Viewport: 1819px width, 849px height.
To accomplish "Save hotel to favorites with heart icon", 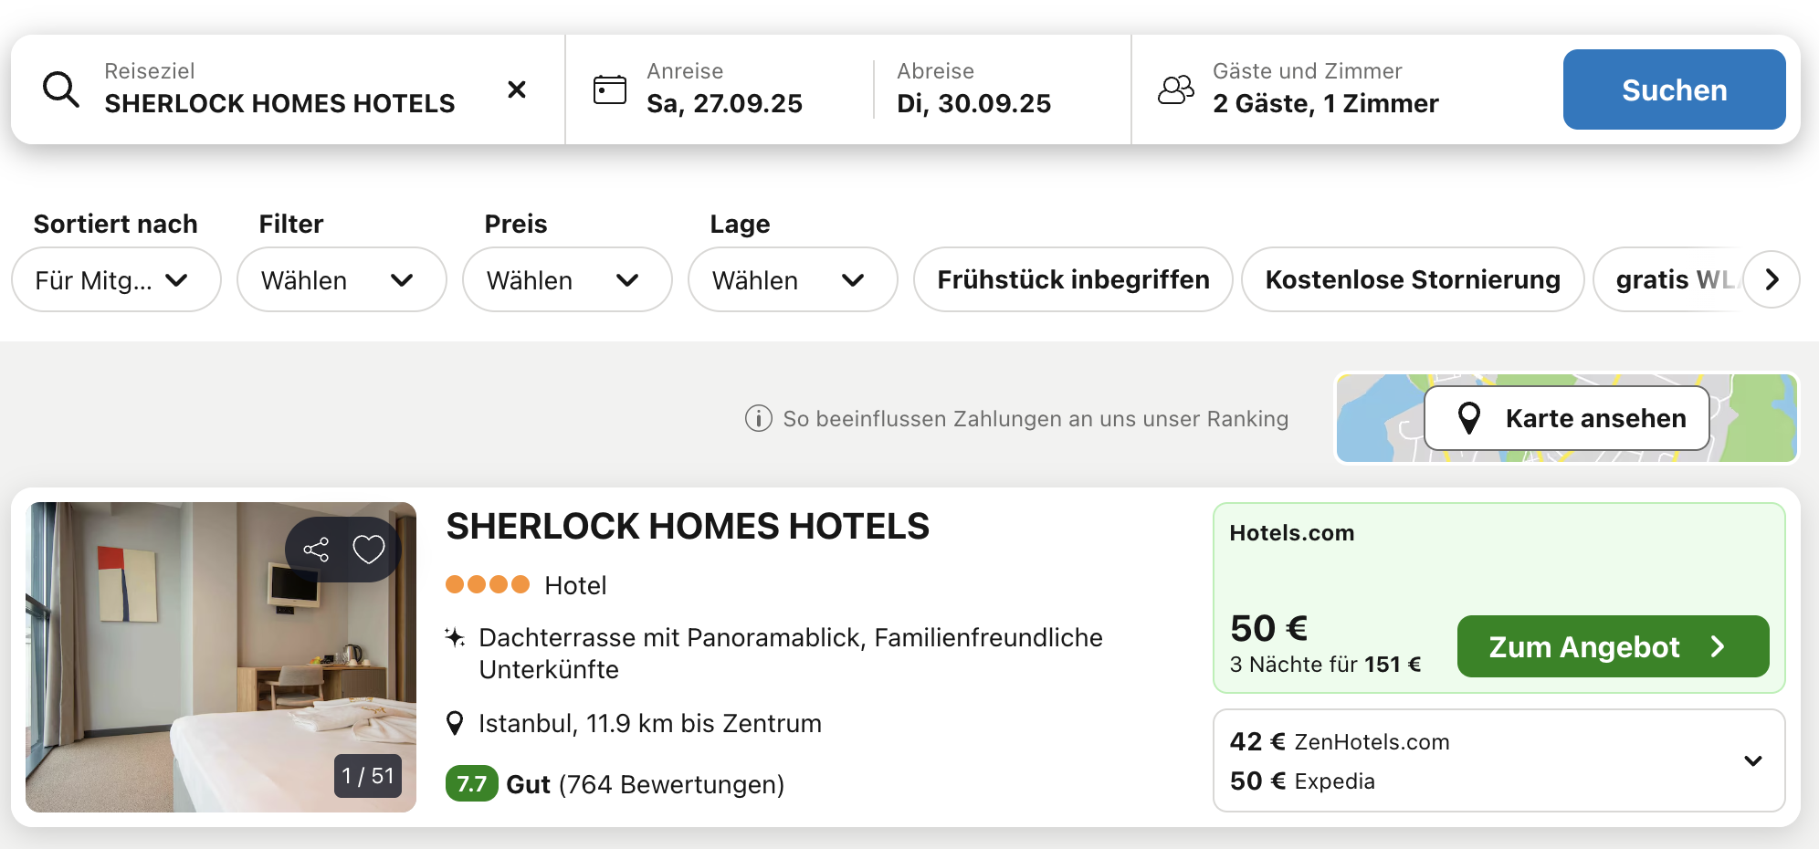I will (x=369, y=550).
